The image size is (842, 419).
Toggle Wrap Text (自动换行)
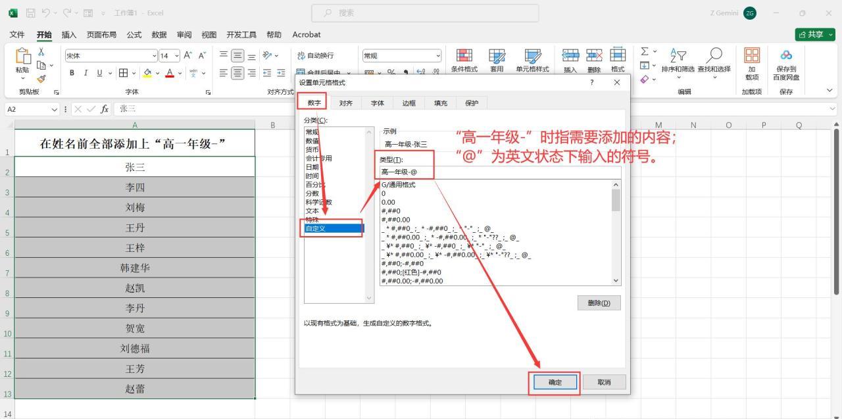(x=315, y=56)
